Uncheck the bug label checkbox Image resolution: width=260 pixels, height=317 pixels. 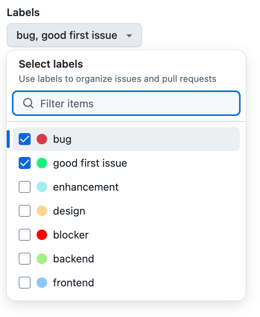coord(25,139)
